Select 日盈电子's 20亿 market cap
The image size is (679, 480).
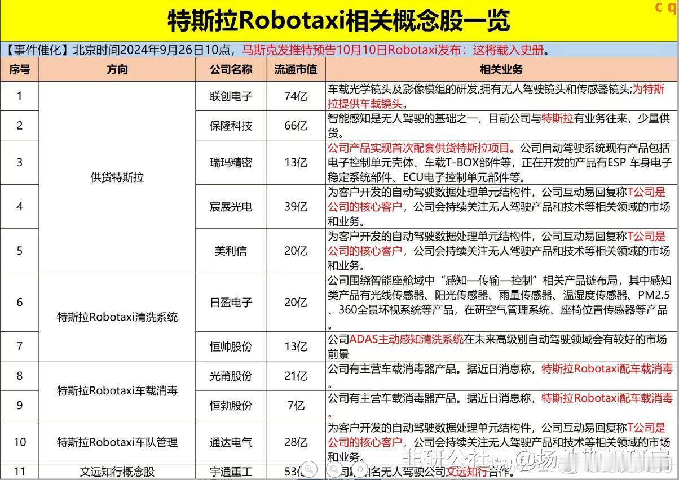(x=296, y=303)
